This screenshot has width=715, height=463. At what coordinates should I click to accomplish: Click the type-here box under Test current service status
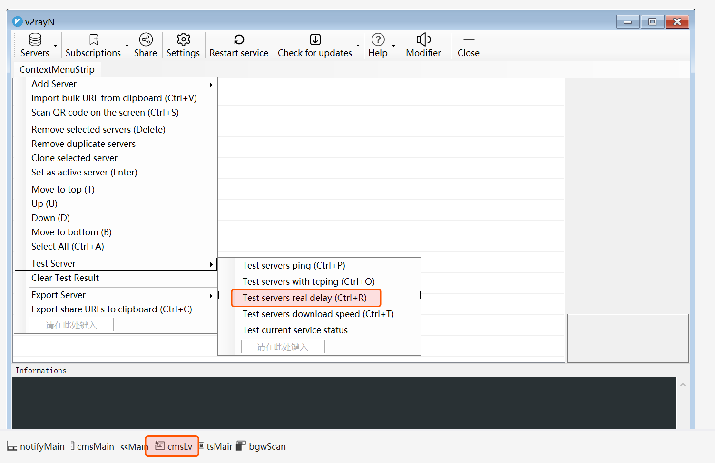[283, 347]
